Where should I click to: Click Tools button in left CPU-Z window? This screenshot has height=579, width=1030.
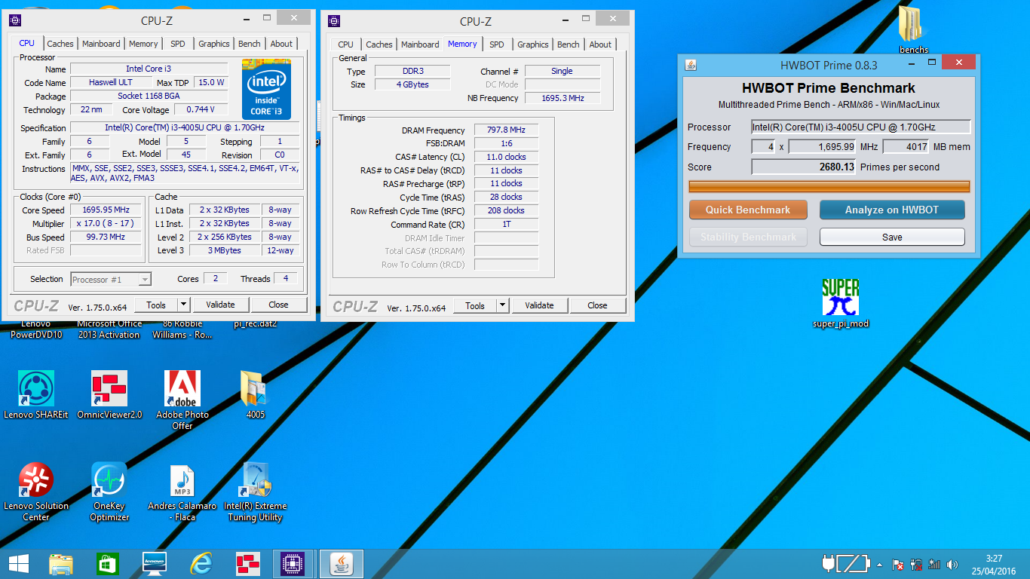(x=156, y=305)
